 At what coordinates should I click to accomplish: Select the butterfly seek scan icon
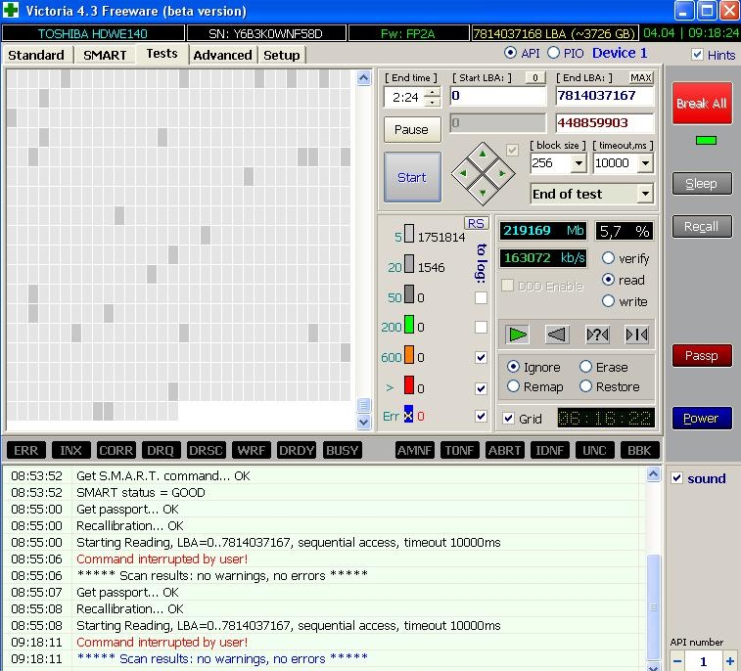click(x=636, y=335)
